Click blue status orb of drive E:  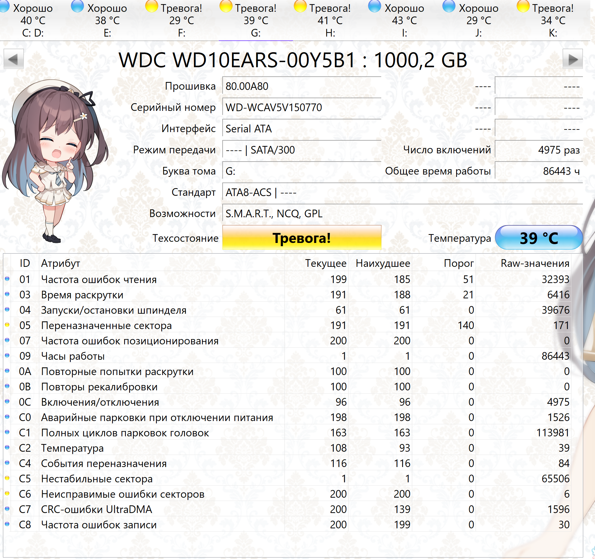click(78, 6)
